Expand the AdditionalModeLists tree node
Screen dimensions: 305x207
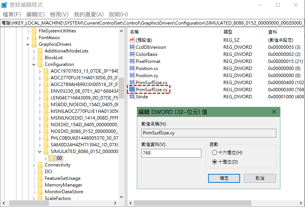(x=34, y=51)
